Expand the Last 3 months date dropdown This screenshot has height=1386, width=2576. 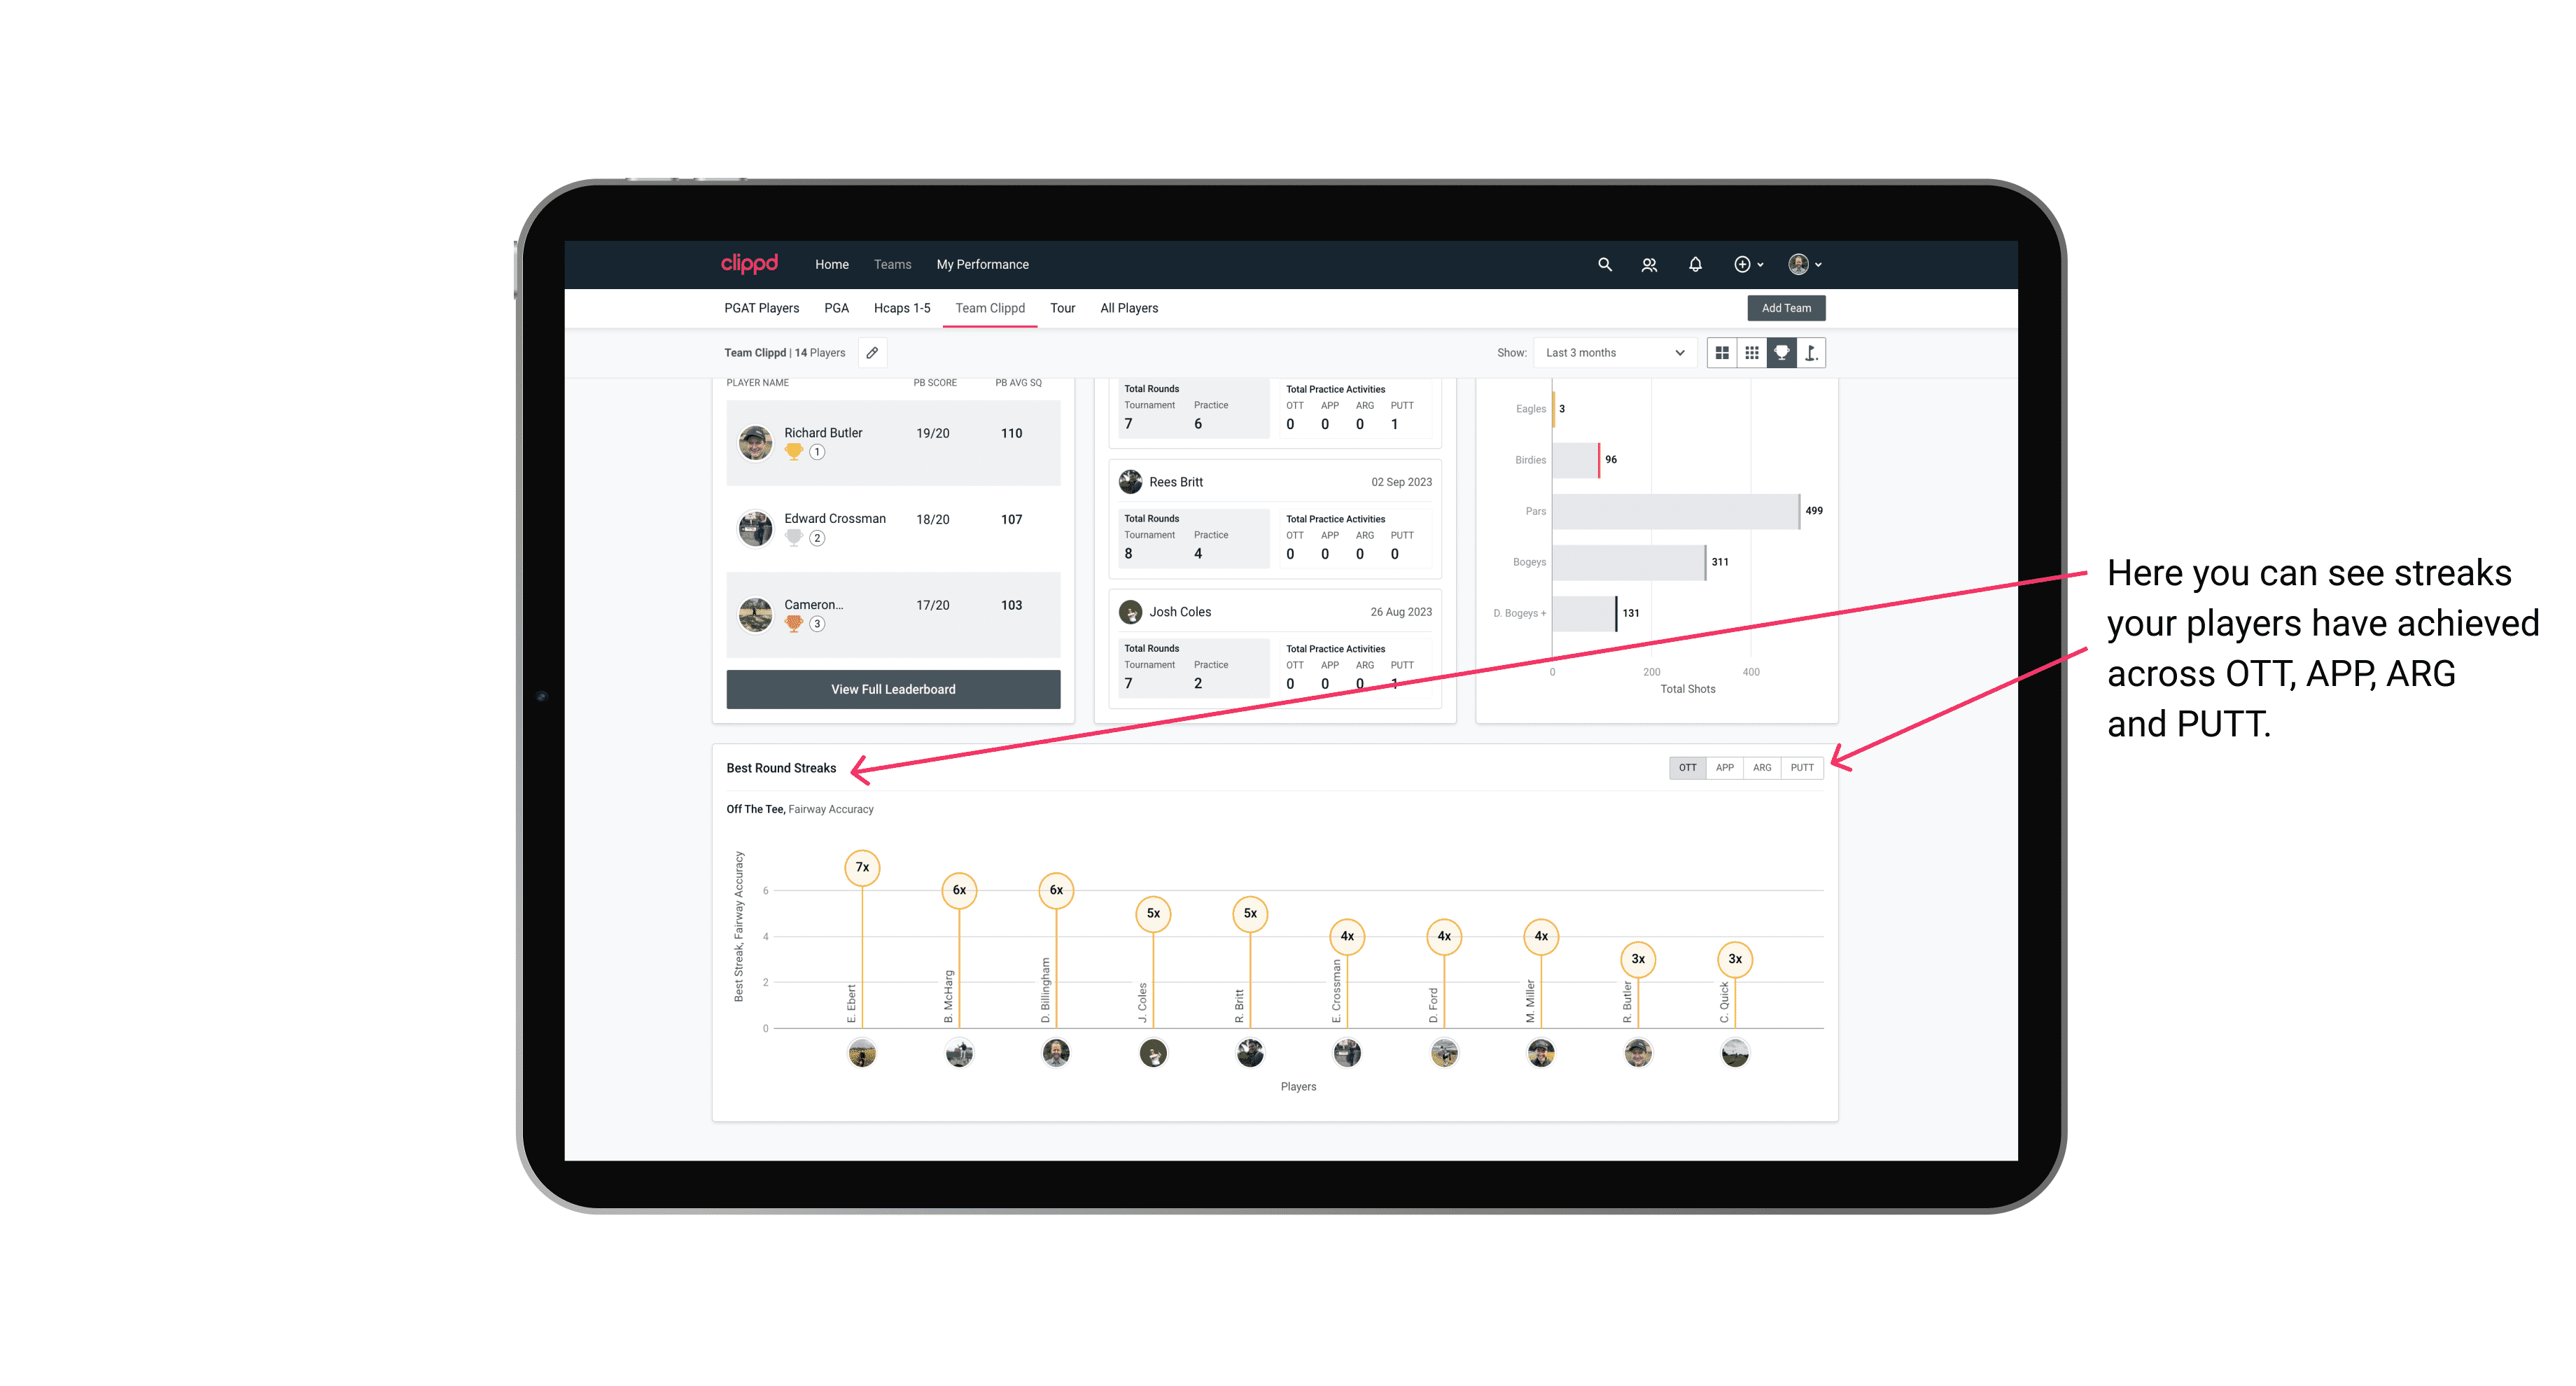pyautogui.click(x=1612, y=353)
